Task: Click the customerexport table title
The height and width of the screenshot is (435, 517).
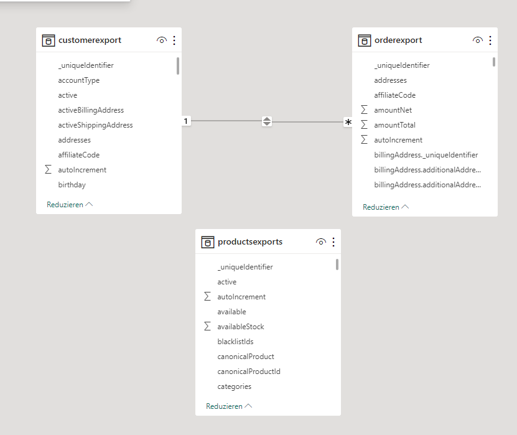Action: pyautogui.click(x=90, y=40)
